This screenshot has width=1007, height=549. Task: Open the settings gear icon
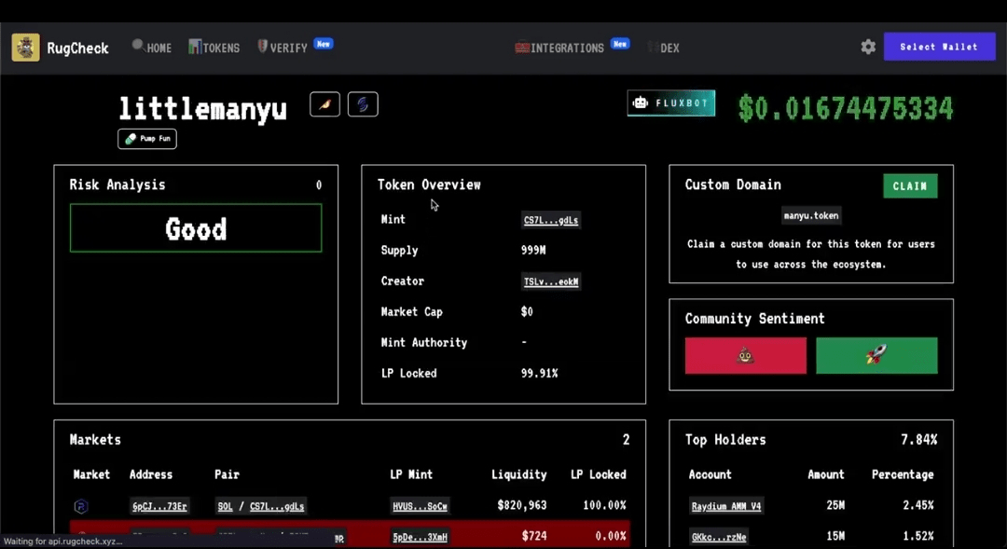click(868, 47)
